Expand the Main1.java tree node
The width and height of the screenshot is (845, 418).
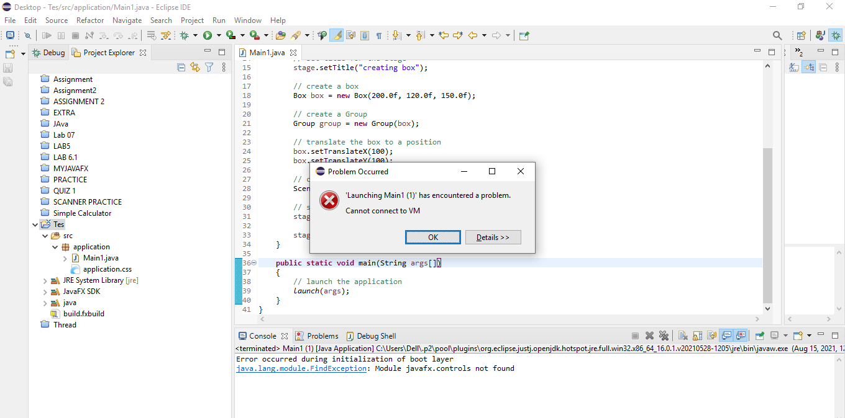[65, 258]
